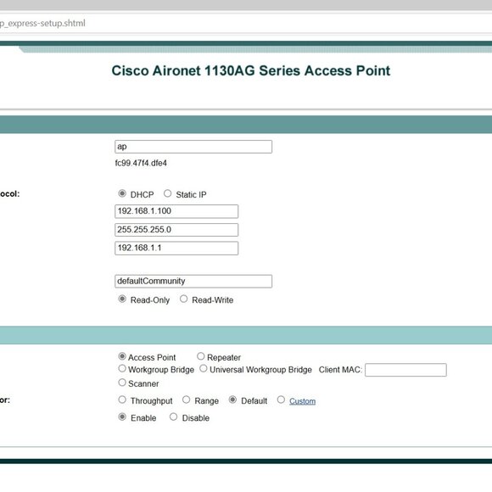492x492 pixels.
Task: Select the Scanner role
Action: tap(122, 383)
